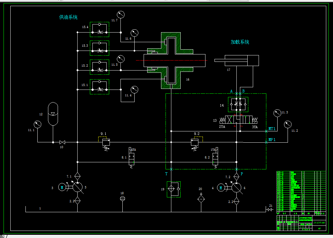Select air breather symbol 20

[x=201, y=198]
